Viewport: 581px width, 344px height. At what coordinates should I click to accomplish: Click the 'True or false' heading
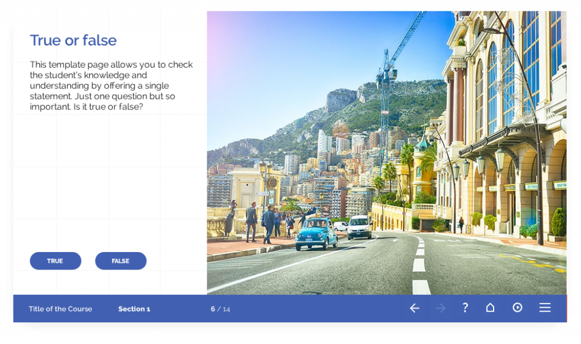[73, 40]
